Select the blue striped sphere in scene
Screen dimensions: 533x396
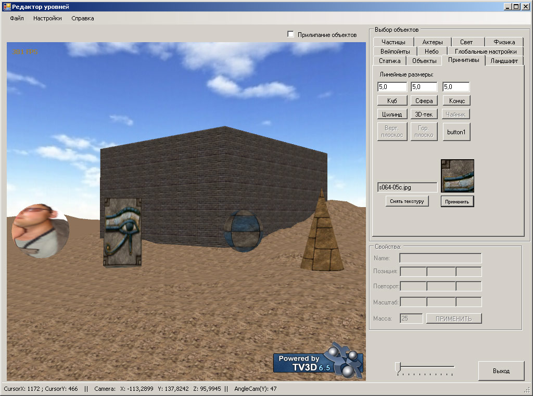(244, 231)
